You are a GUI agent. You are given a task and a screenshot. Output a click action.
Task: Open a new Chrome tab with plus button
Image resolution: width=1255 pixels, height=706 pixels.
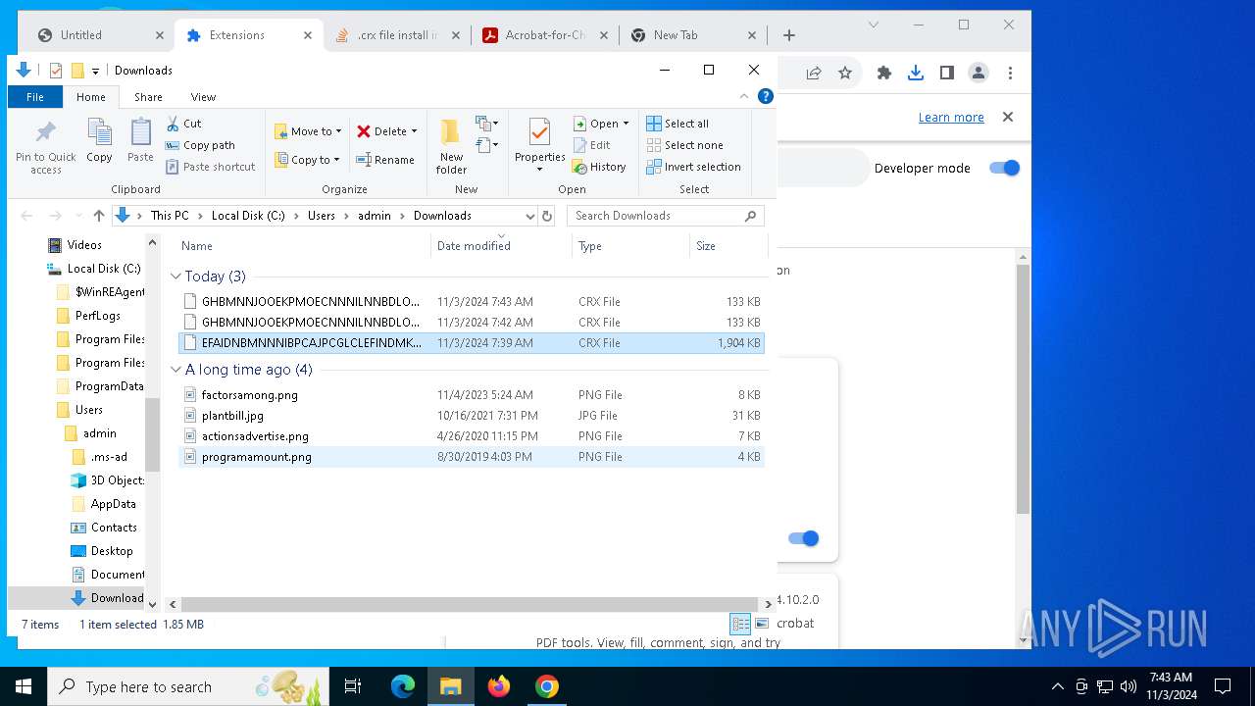click(x=789, y=35)
